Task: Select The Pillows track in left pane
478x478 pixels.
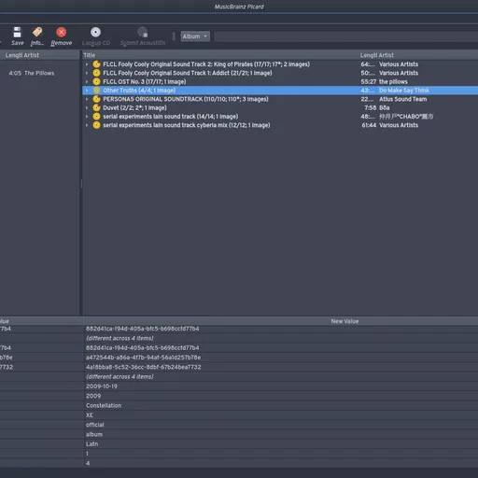Action: [x=39, y=73]
